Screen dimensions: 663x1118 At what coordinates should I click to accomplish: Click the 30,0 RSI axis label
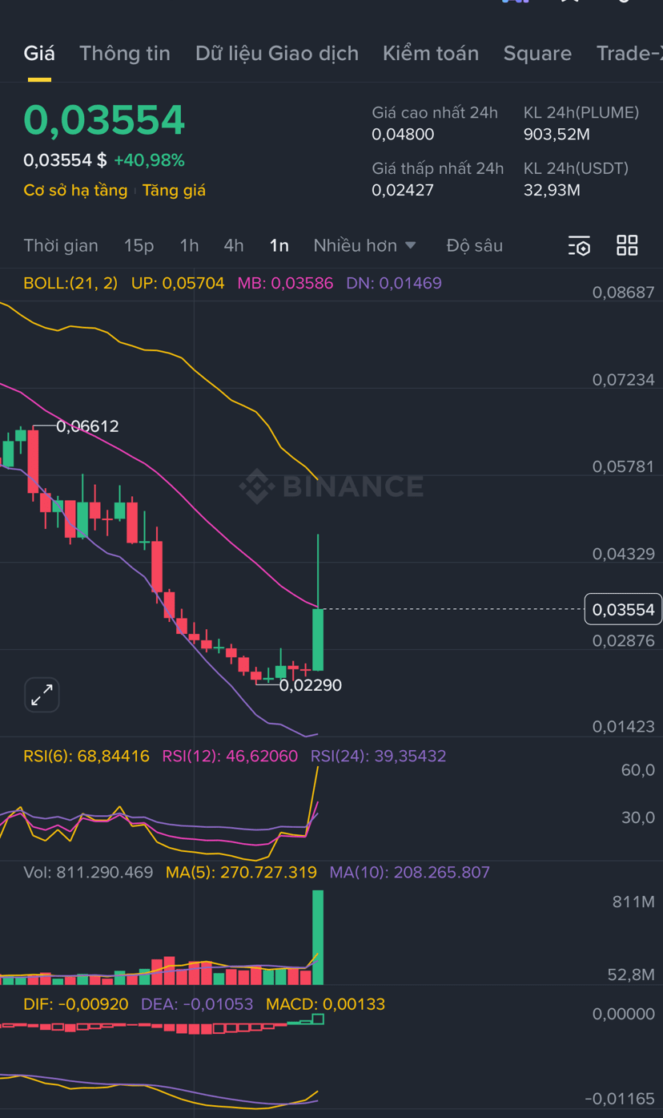click(x=638, y=817)
